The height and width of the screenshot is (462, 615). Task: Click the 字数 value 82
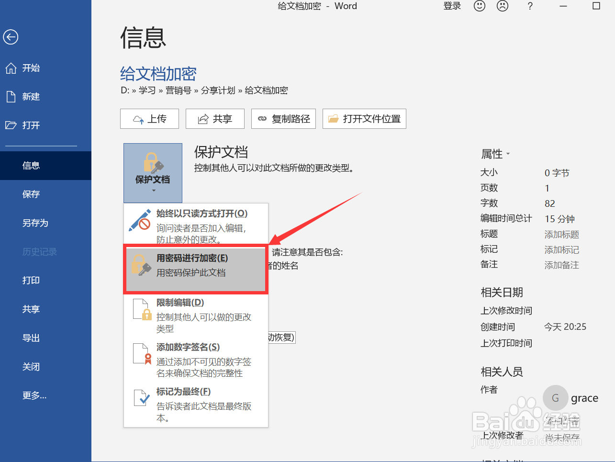point(550,204)
